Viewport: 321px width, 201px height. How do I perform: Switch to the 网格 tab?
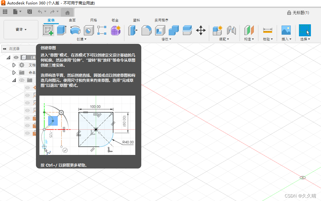[x=94, y=20]
